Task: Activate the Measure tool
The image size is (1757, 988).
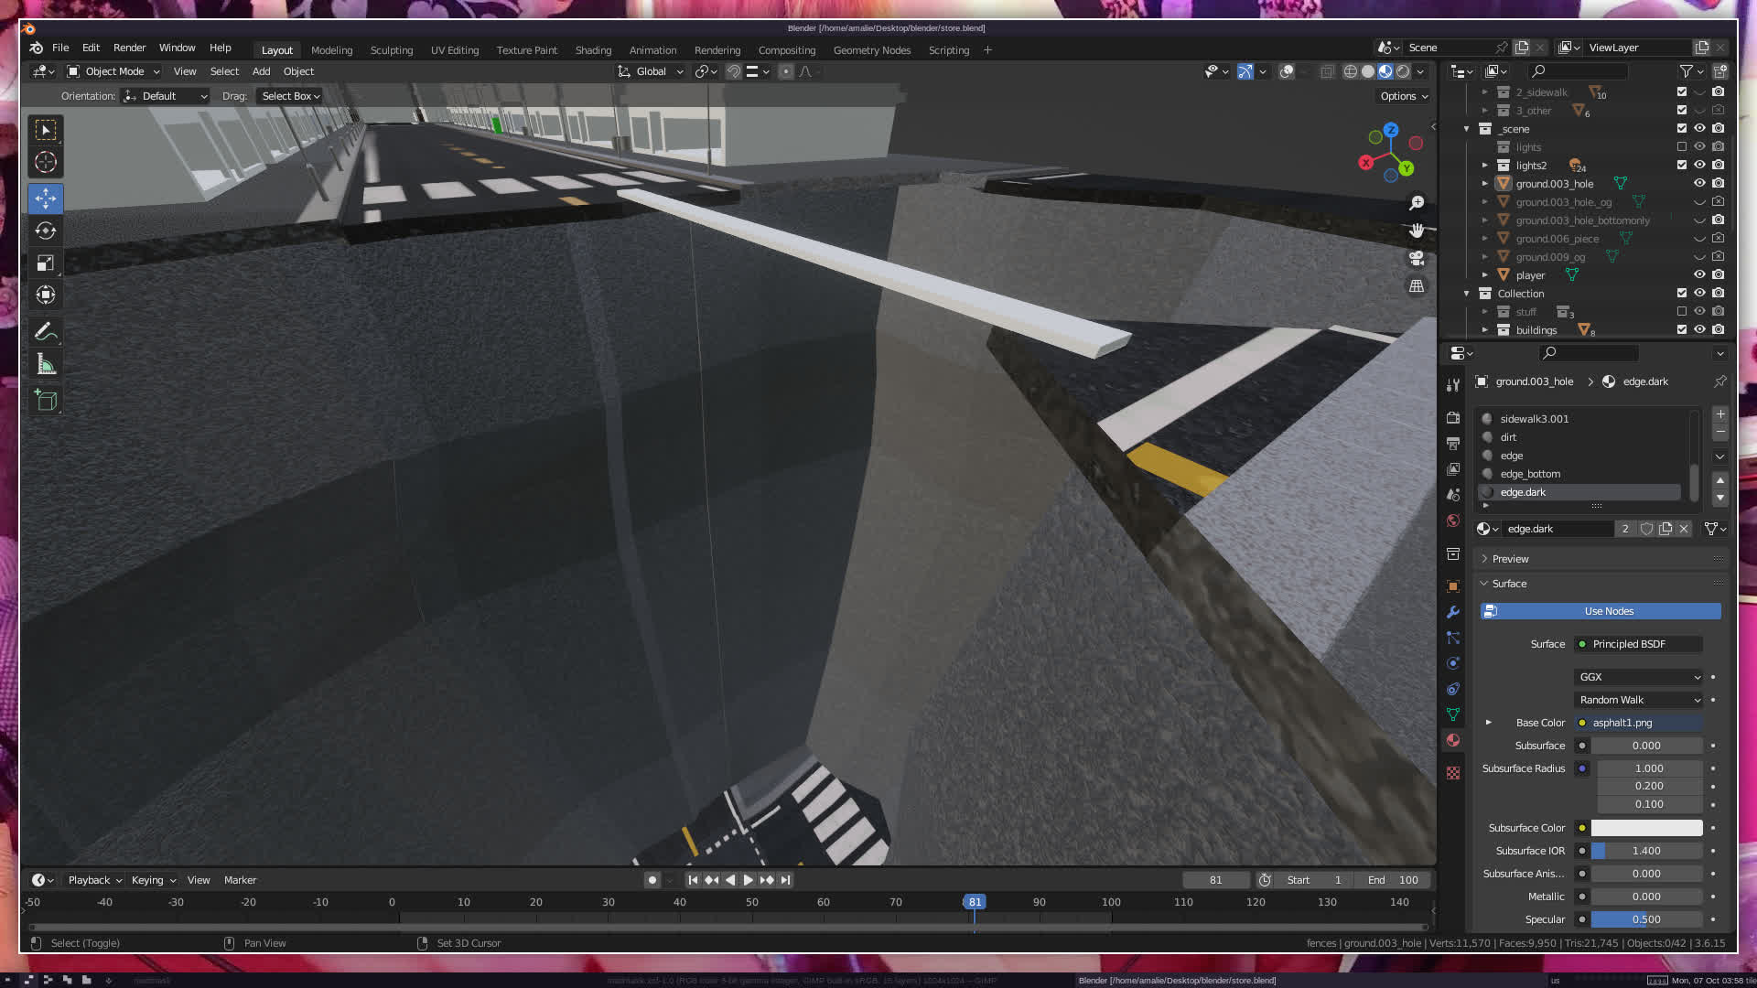Action: pos(46,365)
